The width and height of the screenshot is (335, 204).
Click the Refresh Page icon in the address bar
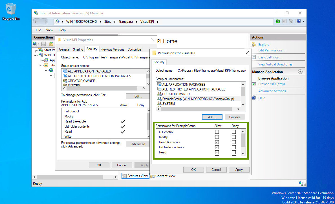tap(278, 21)
